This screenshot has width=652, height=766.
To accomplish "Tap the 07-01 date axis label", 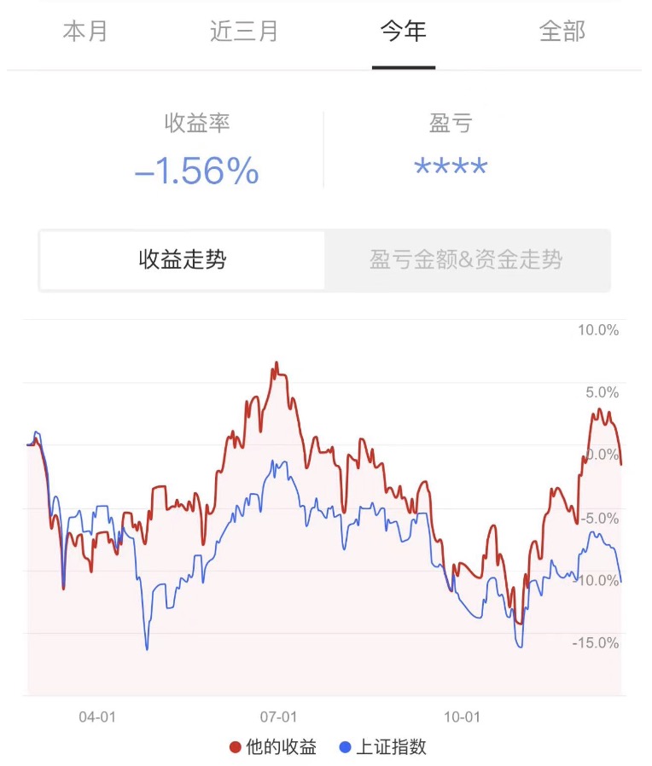I will 279,717.
